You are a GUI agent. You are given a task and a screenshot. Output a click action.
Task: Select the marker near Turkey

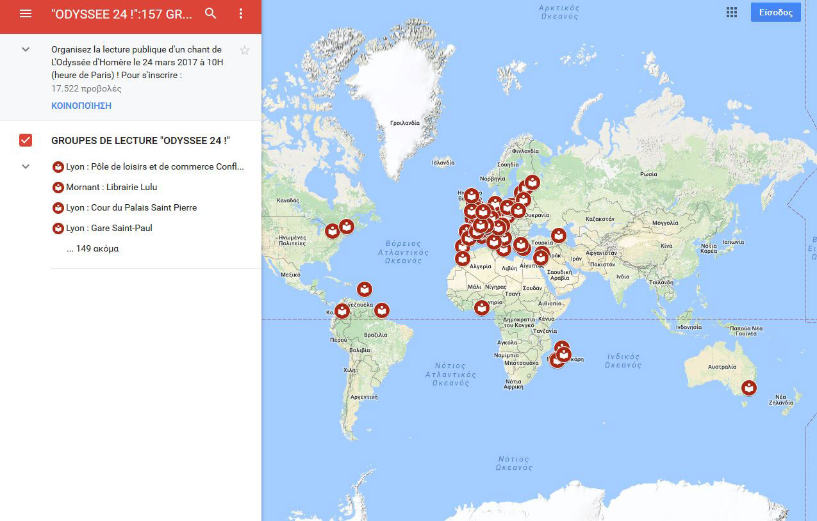(559, 235)
